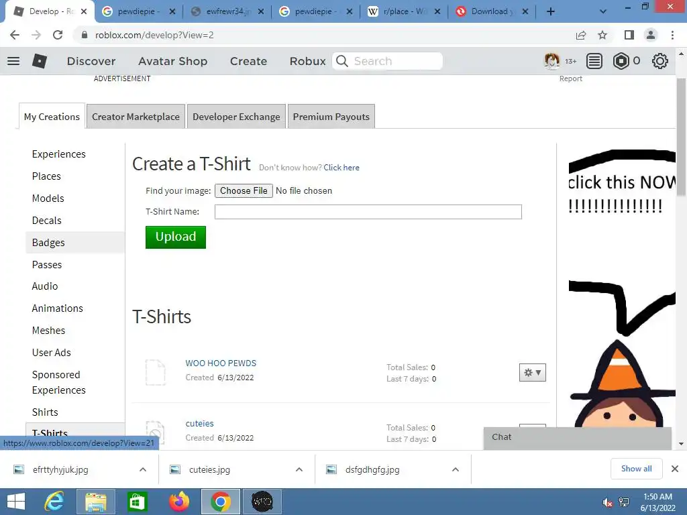687x515 pixels.
Task: Select Decals in the sidebar
Action: (x=46, y=220)
